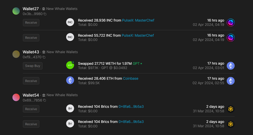Open PulseX: MasterChef link for 28.936 INC

point(138,20)
